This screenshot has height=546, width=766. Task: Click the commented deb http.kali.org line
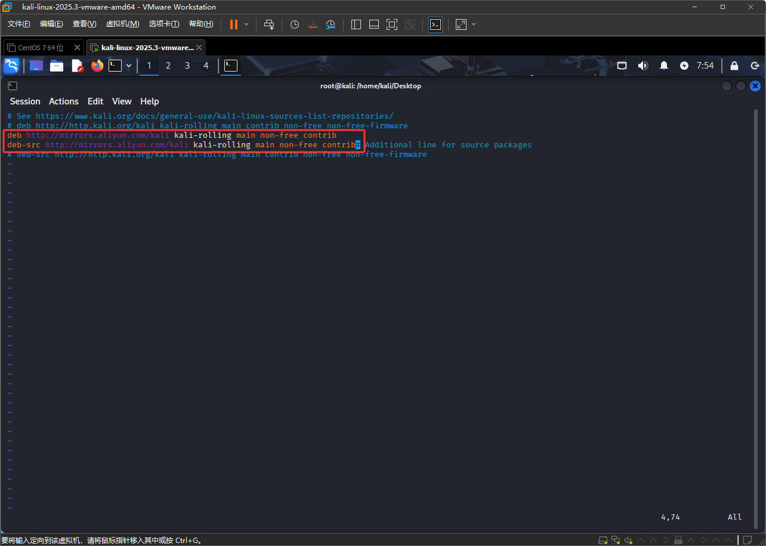[x=208, y=125]
